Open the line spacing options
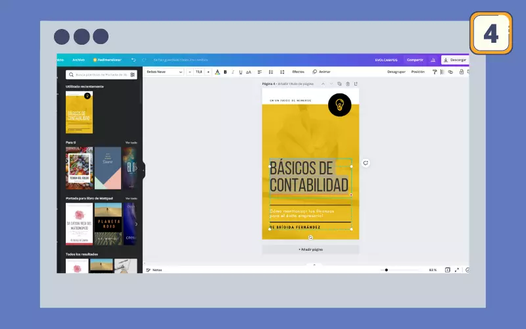This screenshot has width=526, height=329. click(x=282, y=72)
